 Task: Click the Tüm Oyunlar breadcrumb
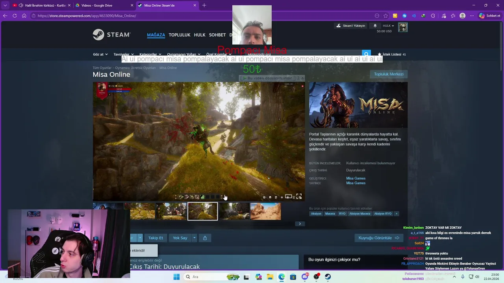pyautogui.click(x=102, y=68)
